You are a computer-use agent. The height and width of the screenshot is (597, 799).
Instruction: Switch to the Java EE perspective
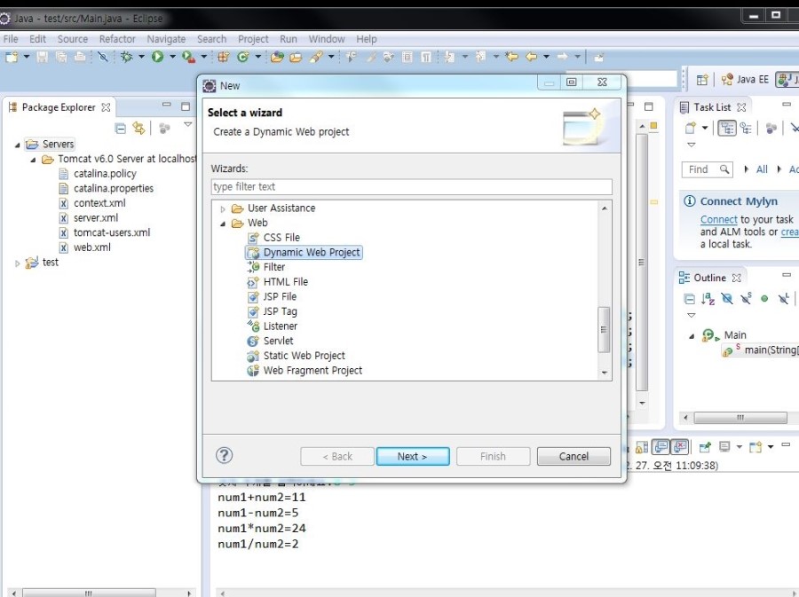coord(746,80)
